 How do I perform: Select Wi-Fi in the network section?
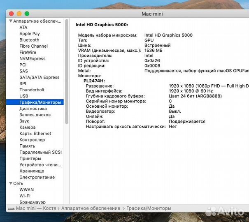point(25,196)
